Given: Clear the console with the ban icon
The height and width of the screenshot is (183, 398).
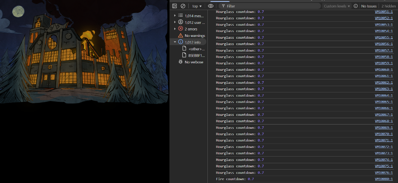Looking at the screenshot, I should (x=183, y=6).
